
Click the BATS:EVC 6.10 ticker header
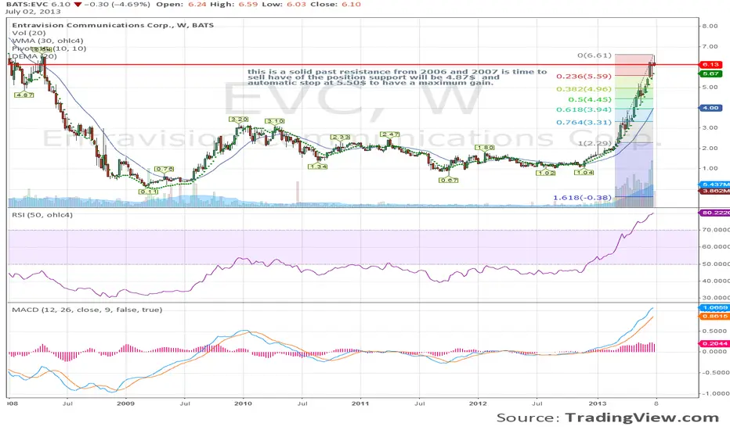tap(38, 4)
